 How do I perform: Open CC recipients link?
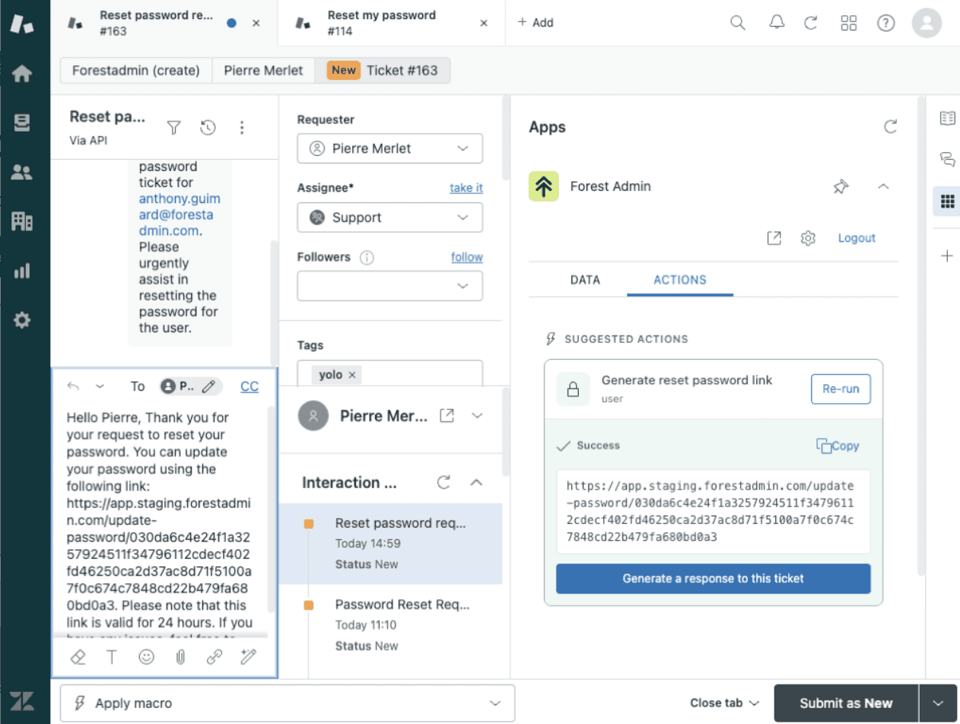pyautogui.click(x=250, y=386)
